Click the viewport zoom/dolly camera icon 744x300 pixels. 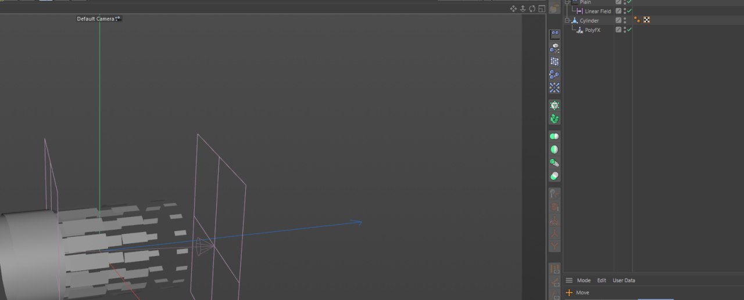[x=523, y=9]
